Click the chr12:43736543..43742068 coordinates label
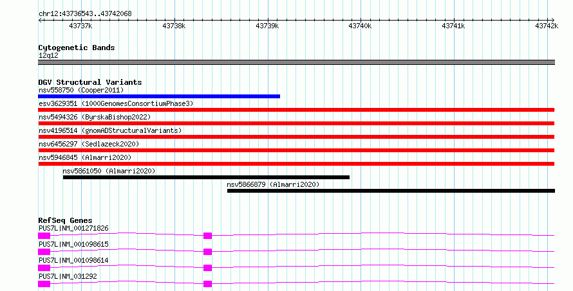The height and width of the screenshot is (291, 573). 85,14
